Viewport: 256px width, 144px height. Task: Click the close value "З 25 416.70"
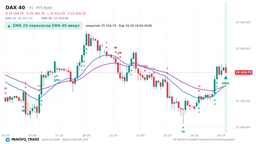coord(76,13)
